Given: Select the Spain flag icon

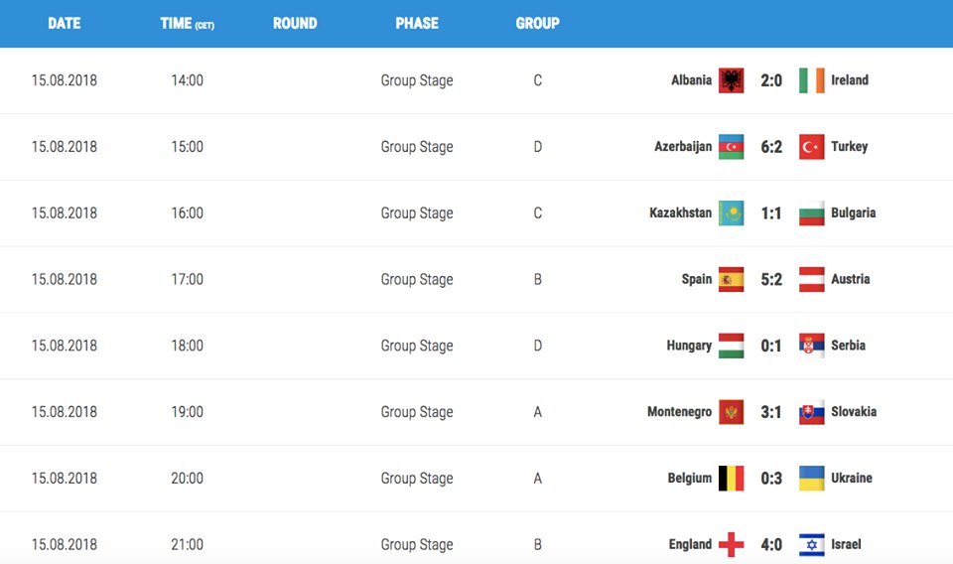Looking at the screenshot, I should pos(732,279).
